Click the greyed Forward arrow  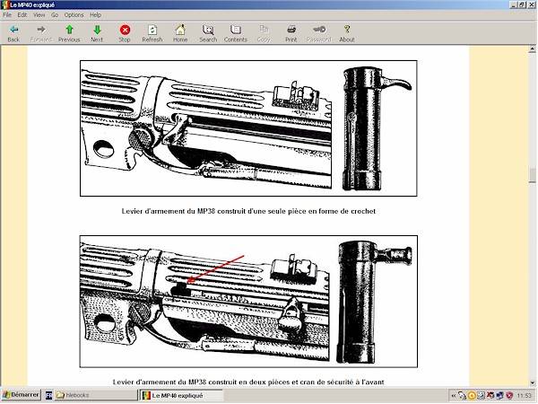pyautogui.click(x=41, y=33)
